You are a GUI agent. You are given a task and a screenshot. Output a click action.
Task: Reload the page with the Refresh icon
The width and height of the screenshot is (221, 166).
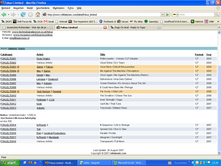[x=23, y=15]
